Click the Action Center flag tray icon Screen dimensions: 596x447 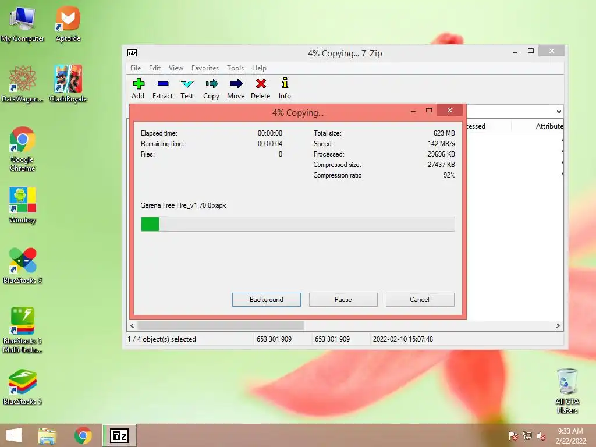[x=513, y=436]
